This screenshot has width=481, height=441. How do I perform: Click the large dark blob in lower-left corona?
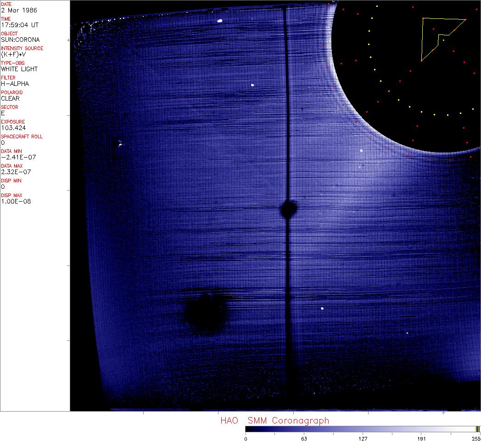click(x=205, y=312)
